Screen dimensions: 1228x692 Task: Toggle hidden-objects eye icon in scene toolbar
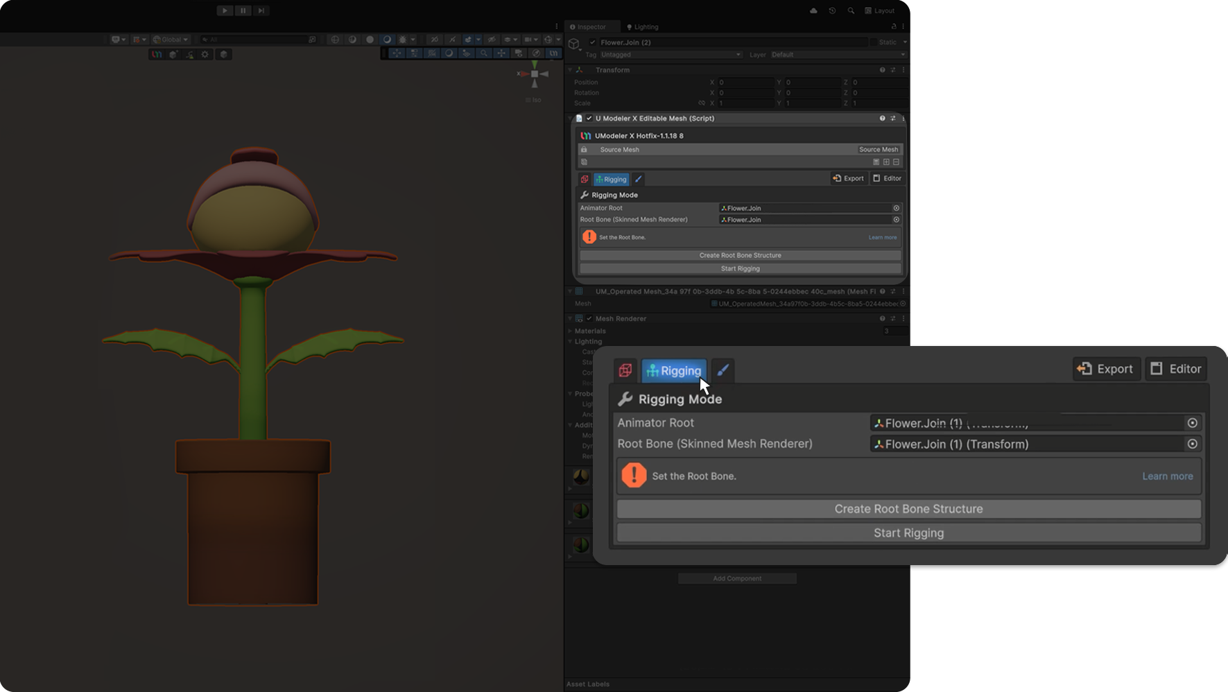click(x=492, y=40)
